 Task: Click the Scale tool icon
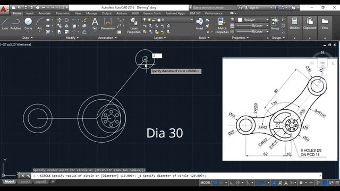[66, 32]
